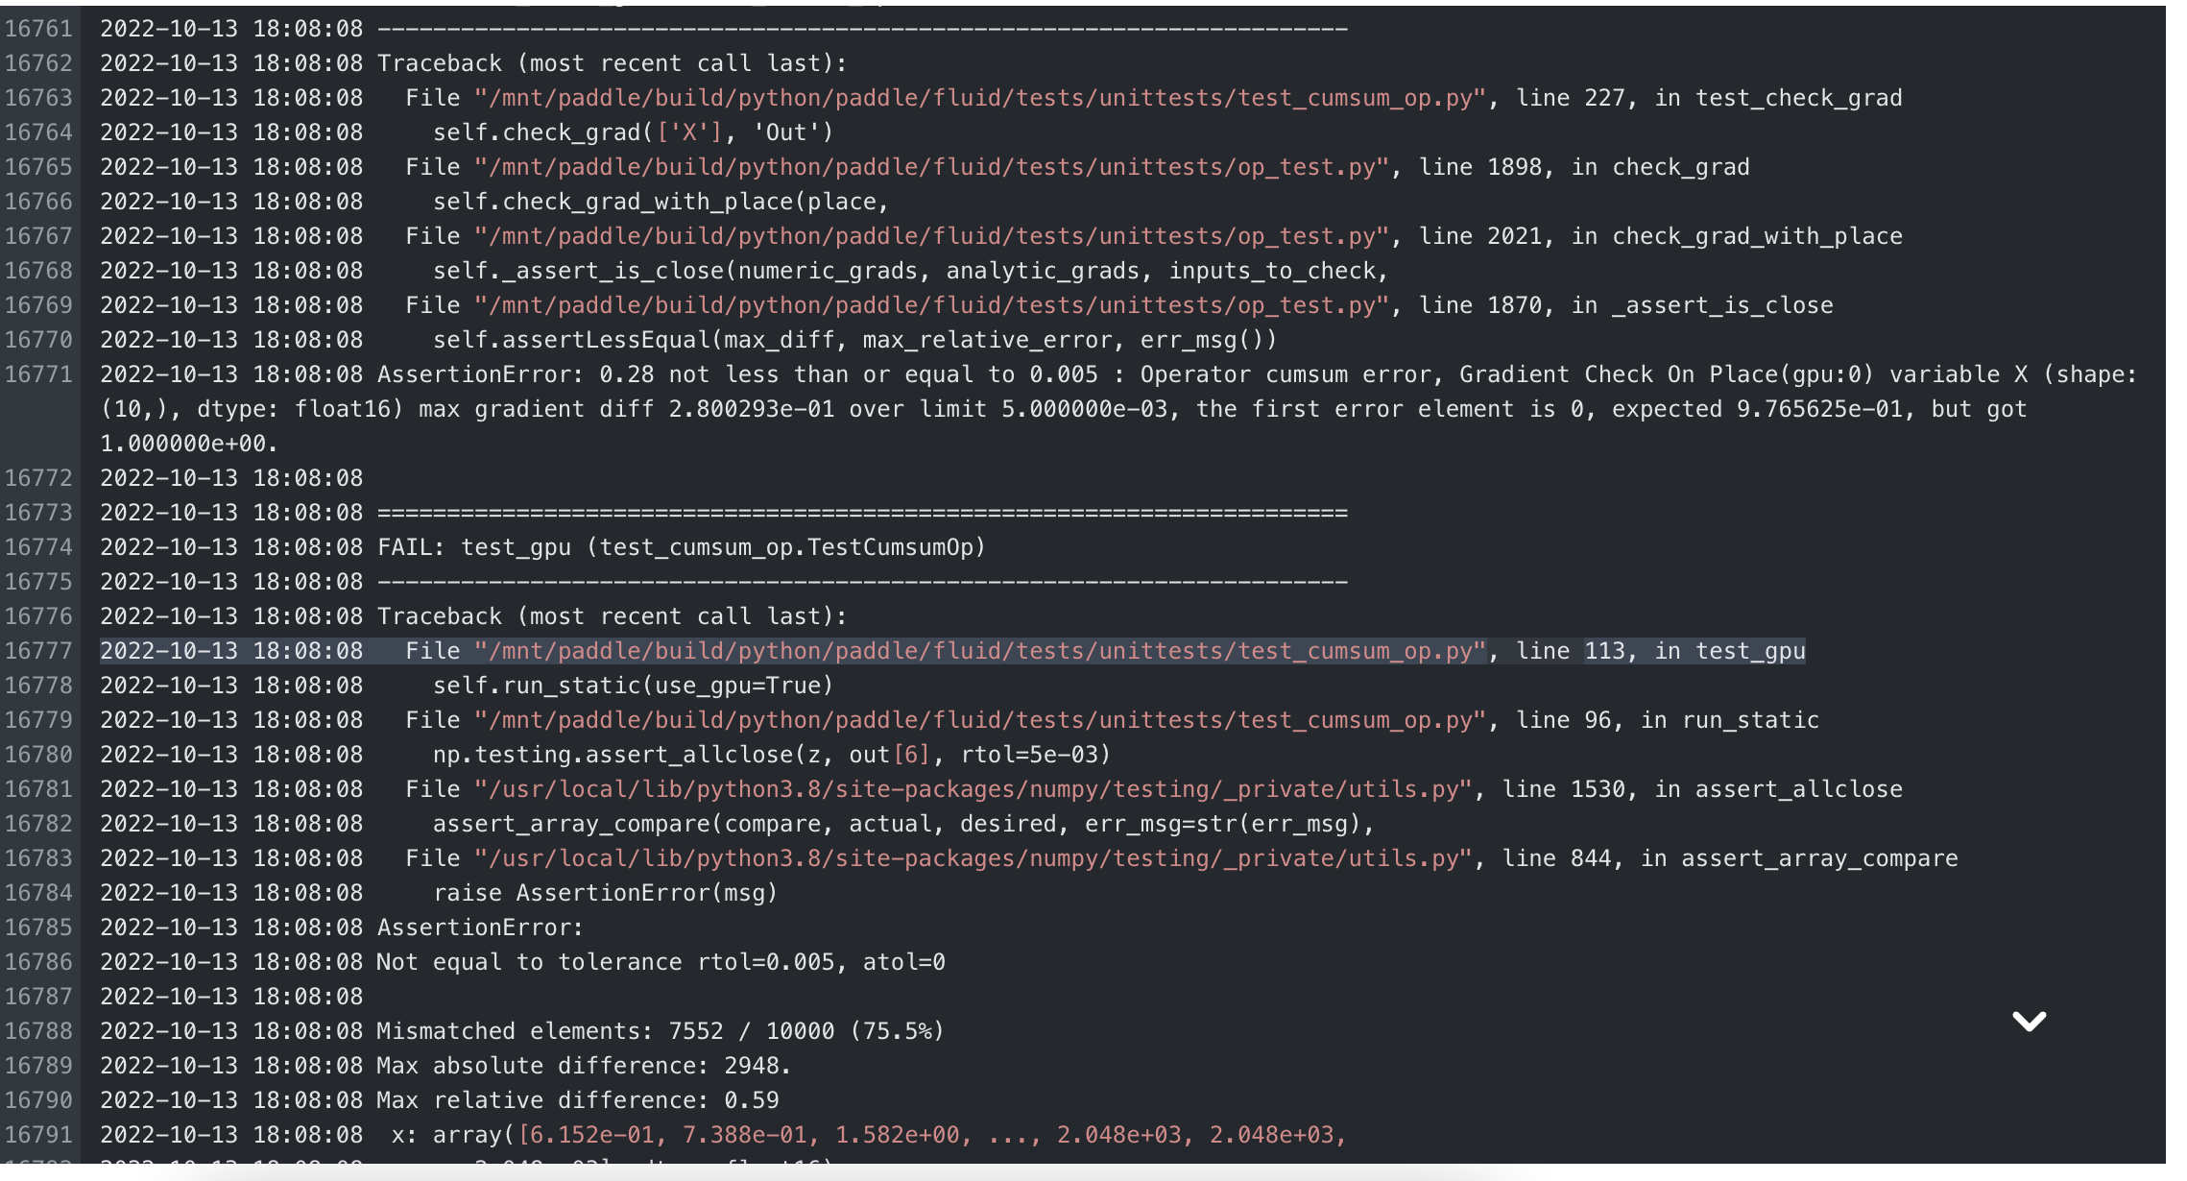Open test_cumsum_op.py path on line 16763
Viewport: 2187px width, 1181px height.
pyautogui.click(x=979, y=98)
